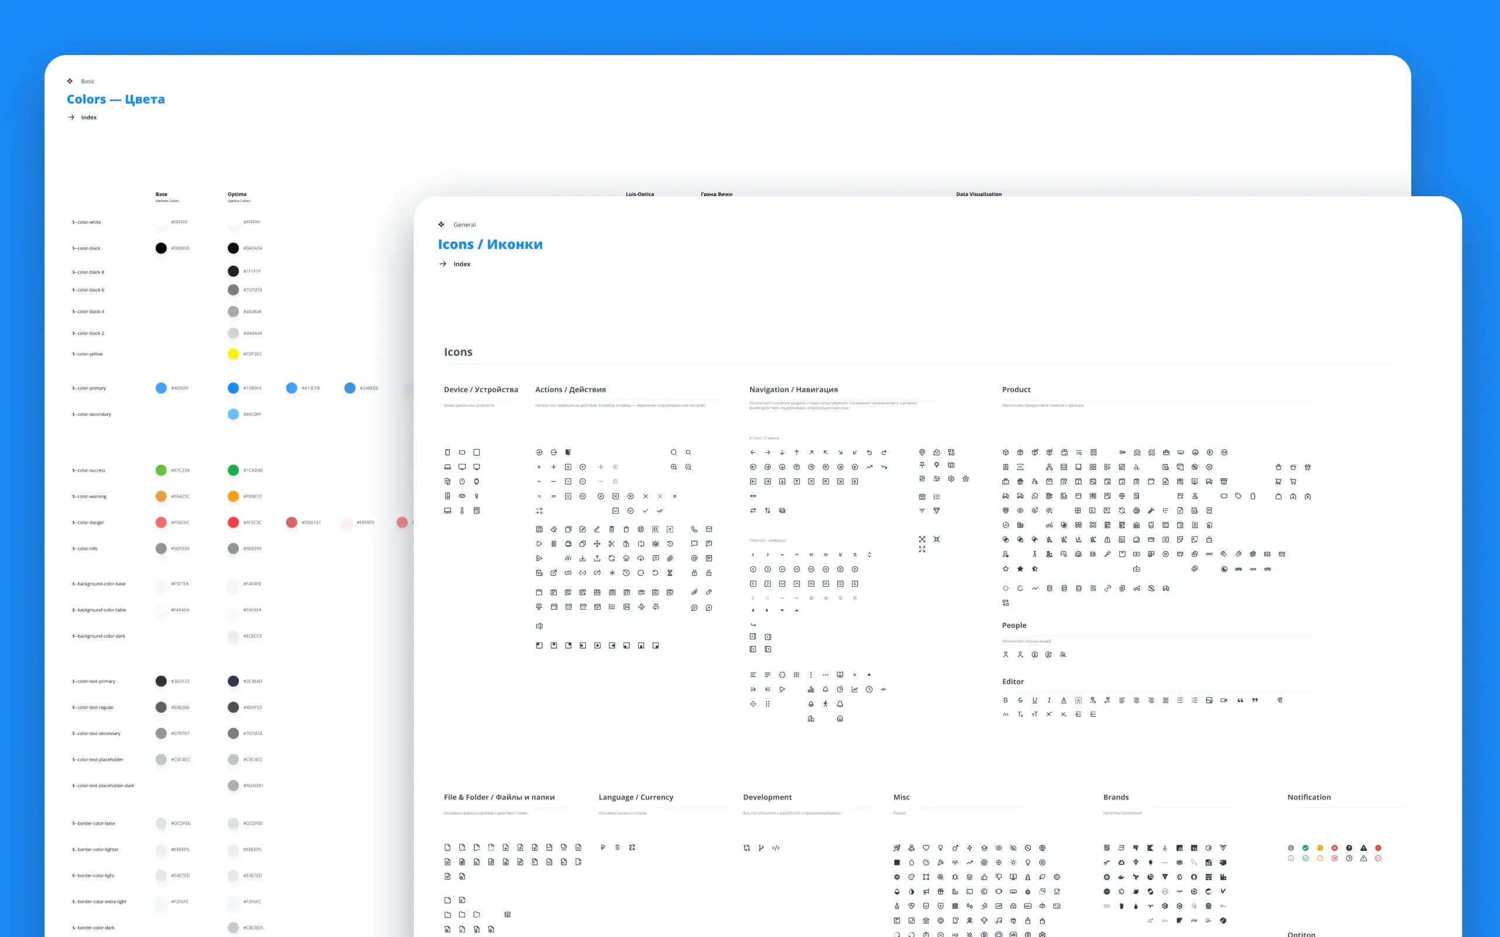Click the pushpin icon in Navigation
This screenshot has width=1500, height=937.
(922, 466)
